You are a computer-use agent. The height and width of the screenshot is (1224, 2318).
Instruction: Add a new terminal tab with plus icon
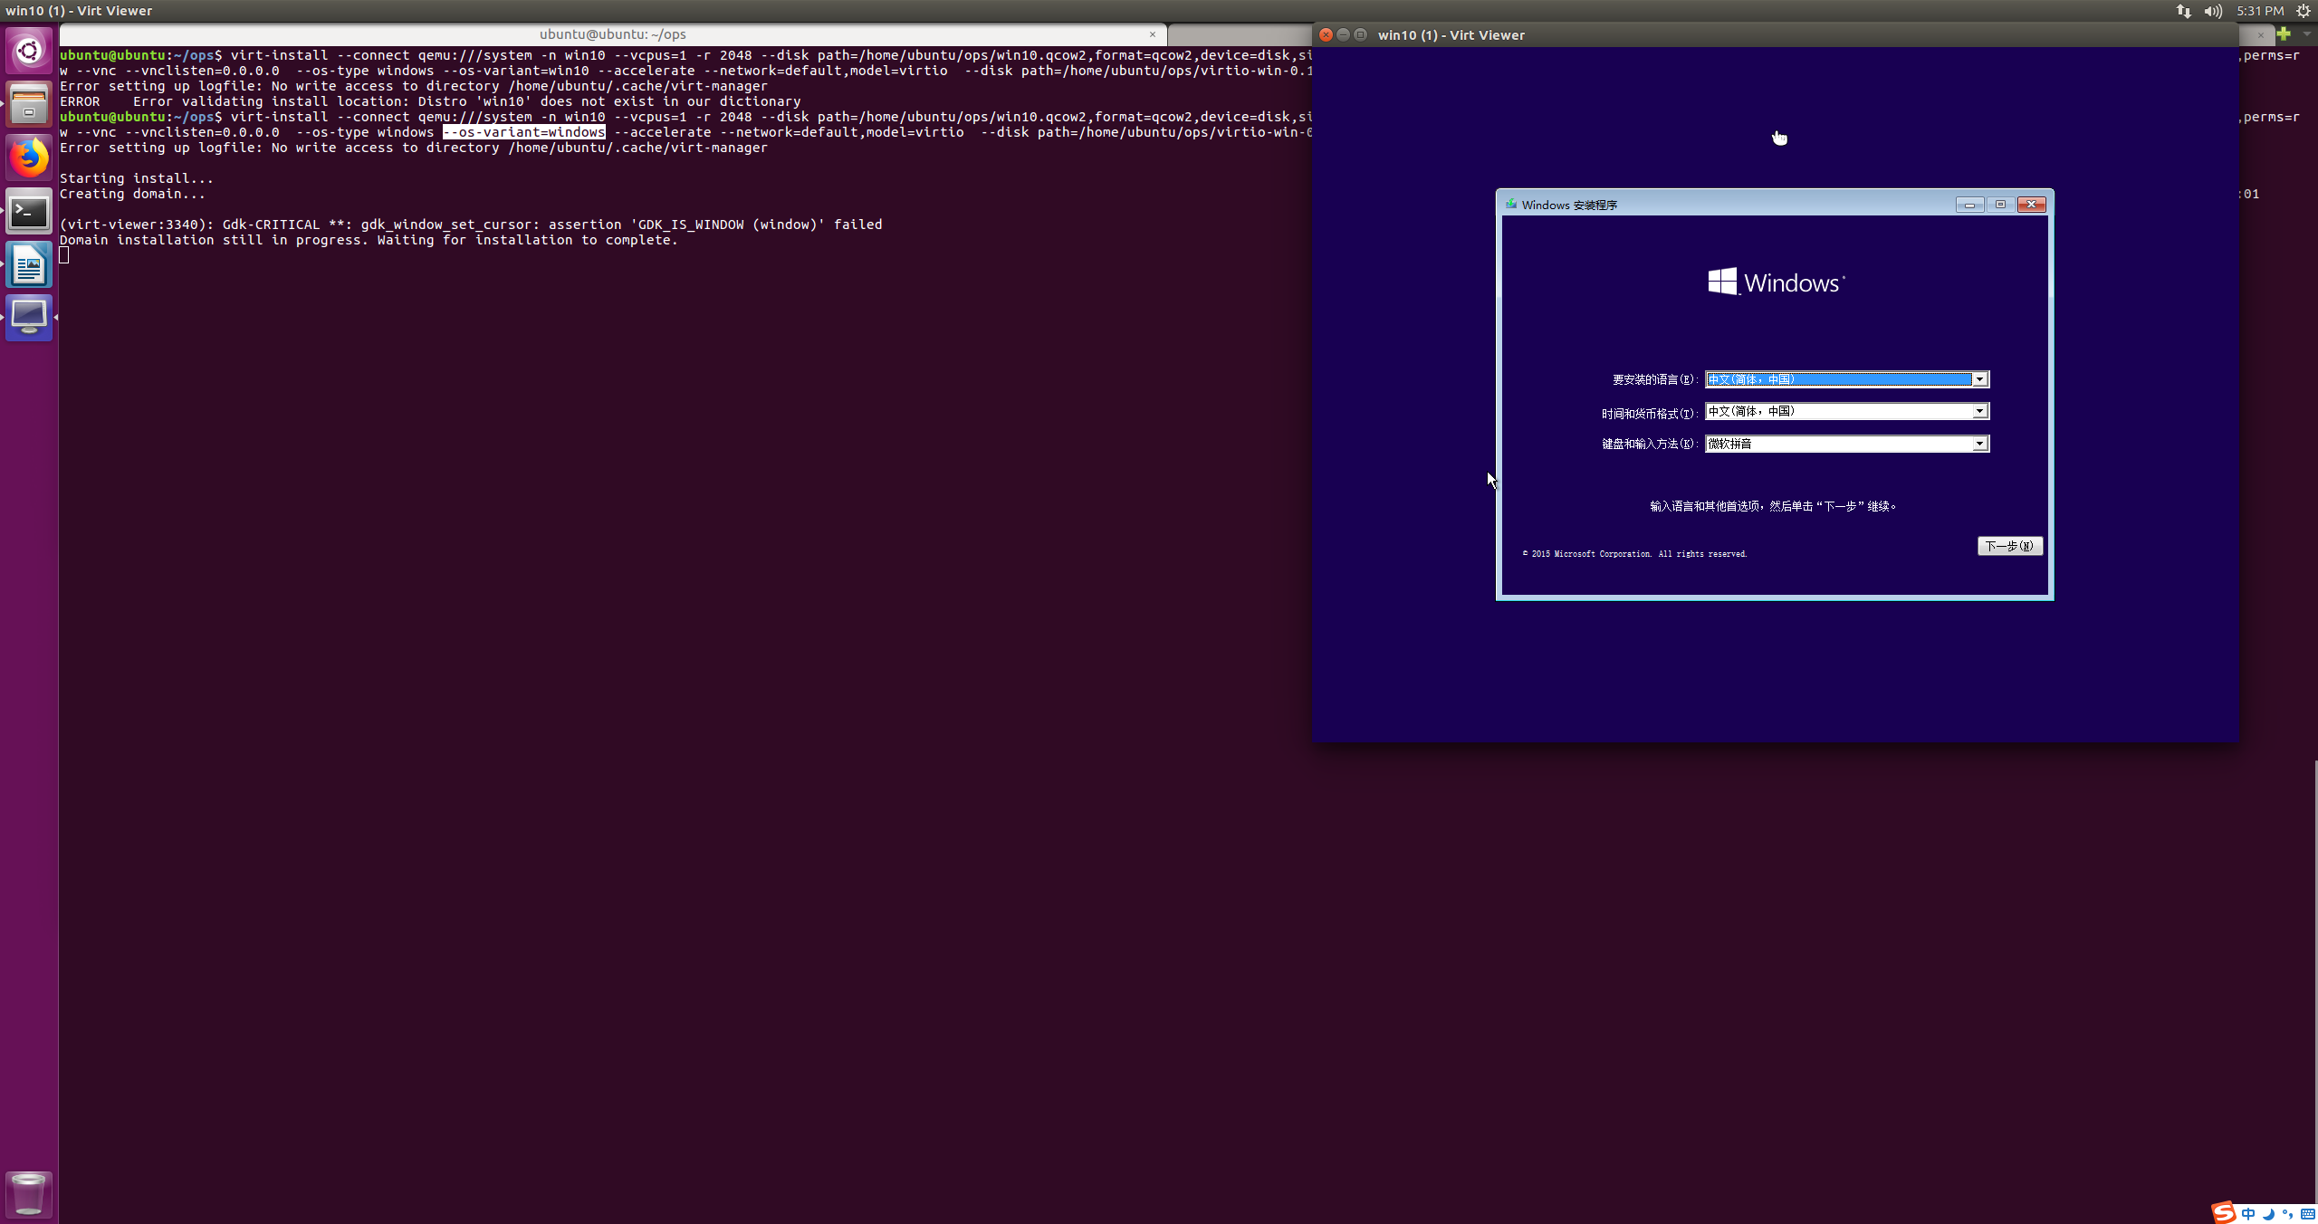pos(2284,34)
